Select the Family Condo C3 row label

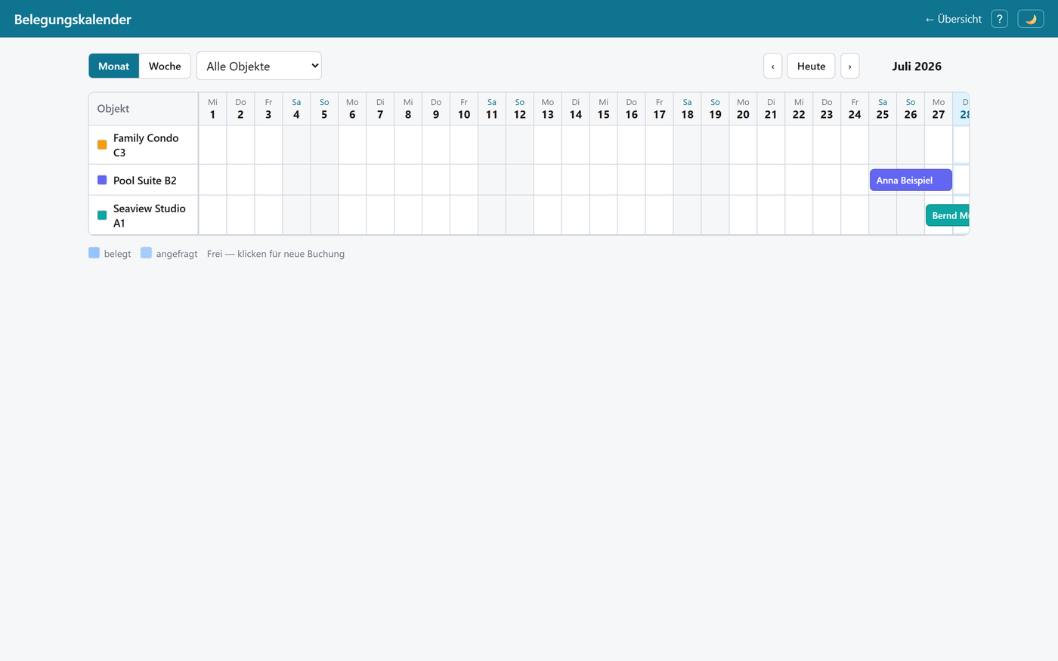coord(144,145)
